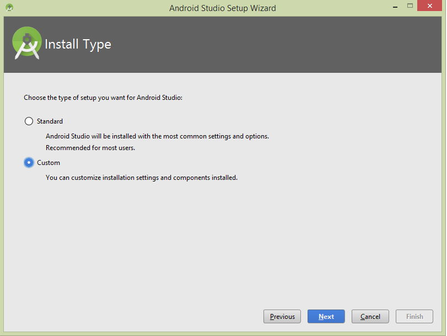447x336 pixels.
Task: Click the empty dark gray header banner
Action: 276,44
